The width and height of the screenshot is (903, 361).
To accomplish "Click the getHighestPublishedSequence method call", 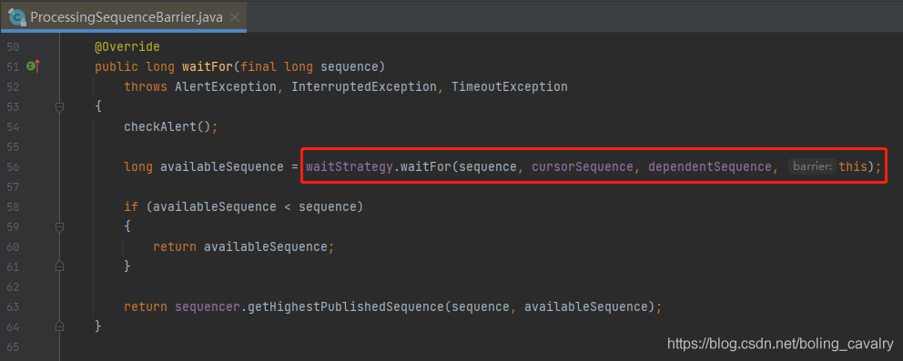I will tap(346, 307).
